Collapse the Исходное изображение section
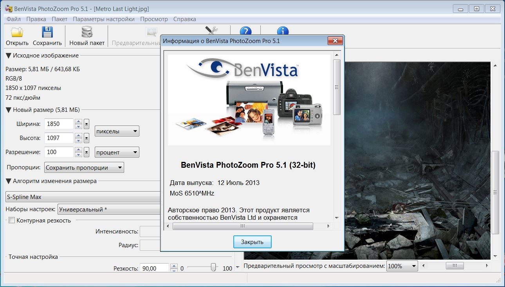This screenshot has width=505, height=287. (x=9, y=56)
